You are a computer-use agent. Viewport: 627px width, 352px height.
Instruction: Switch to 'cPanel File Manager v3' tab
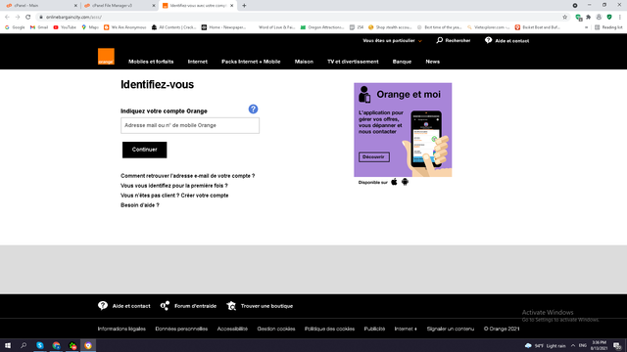point(120,6)
